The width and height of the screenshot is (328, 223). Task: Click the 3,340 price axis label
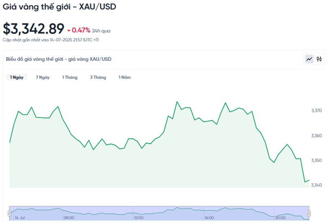[316, 185]
